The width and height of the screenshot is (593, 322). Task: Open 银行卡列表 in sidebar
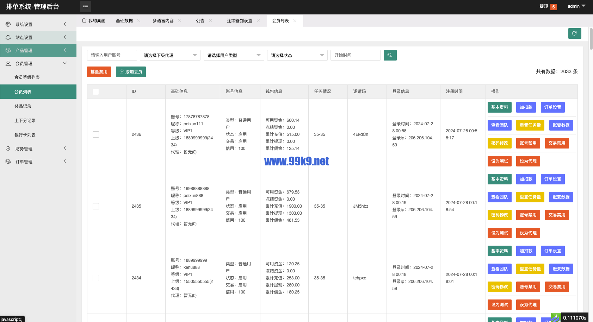click(38, 135)
